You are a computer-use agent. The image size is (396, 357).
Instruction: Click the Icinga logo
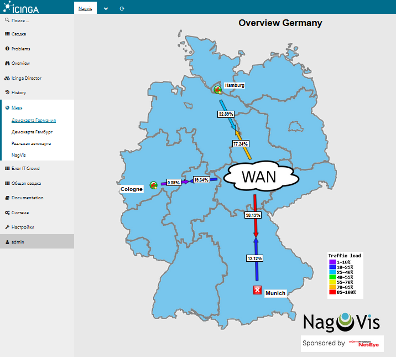click(x=21, y=8)
